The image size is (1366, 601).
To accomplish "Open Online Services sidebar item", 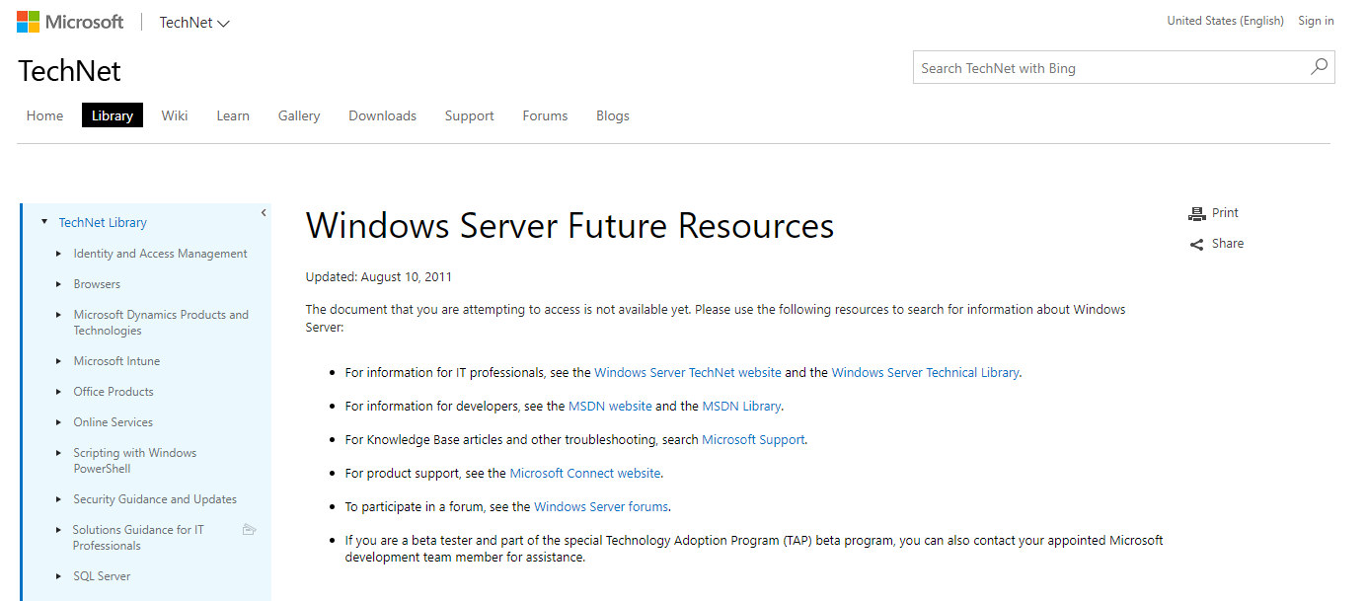I will click(113, 422).
